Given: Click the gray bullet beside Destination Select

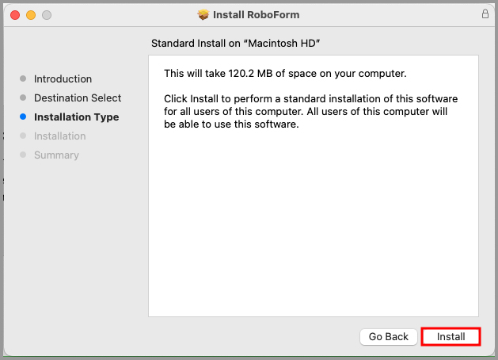Looking at the screenshot, I should [x=23, y=98].
